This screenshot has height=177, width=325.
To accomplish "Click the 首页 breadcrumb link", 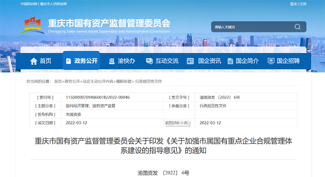I will (58, 81).
